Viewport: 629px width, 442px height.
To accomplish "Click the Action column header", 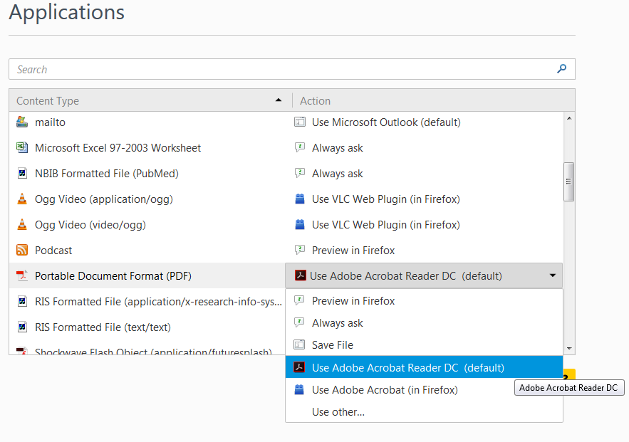I will click(434, 100).
